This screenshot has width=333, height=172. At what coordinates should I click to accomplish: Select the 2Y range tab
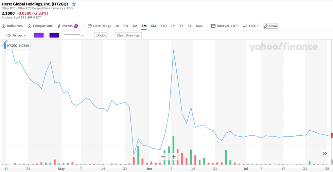181,26
